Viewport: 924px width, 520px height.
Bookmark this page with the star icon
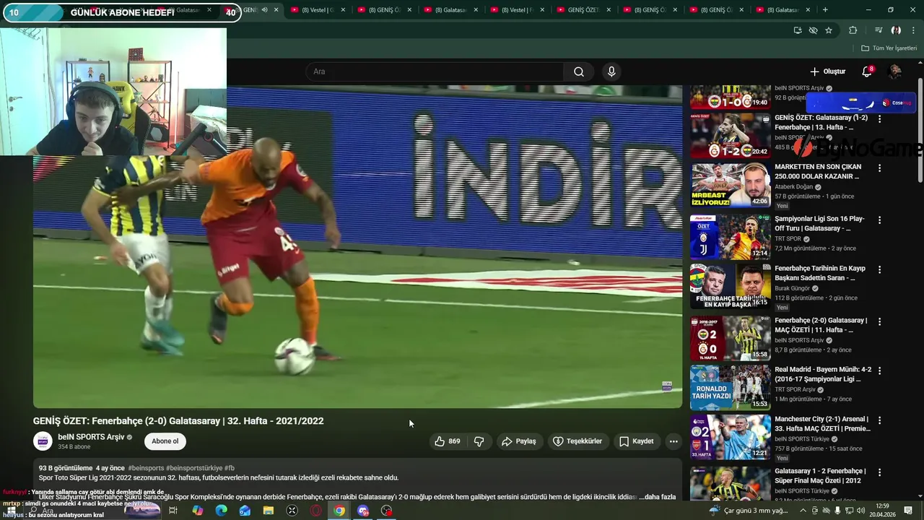pyautogui.click(x=829, y=30)
